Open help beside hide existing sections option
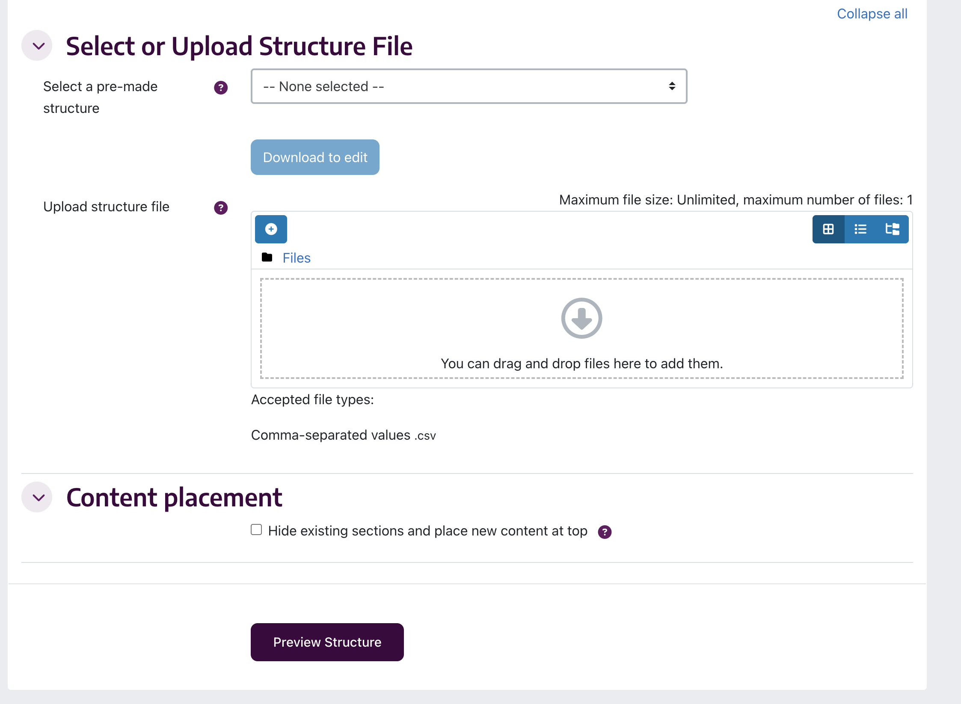 pyautogui.click(x=605, y=531)
